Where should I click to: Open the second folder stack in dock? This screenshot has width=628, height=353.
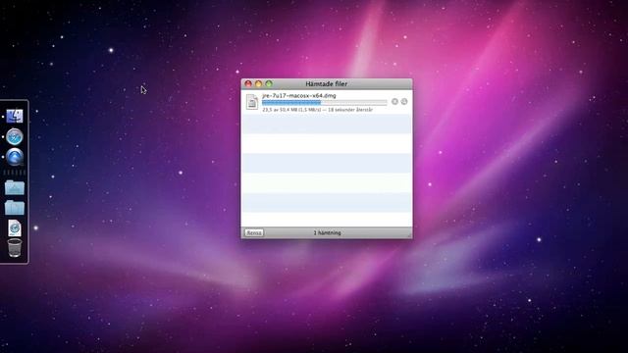pos(15,207)
